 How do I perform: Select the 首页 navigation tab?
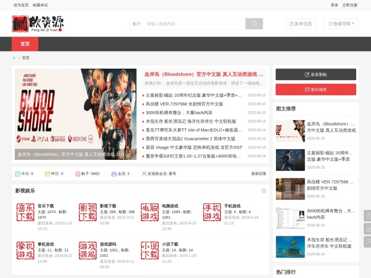click(x=25, y=44)
